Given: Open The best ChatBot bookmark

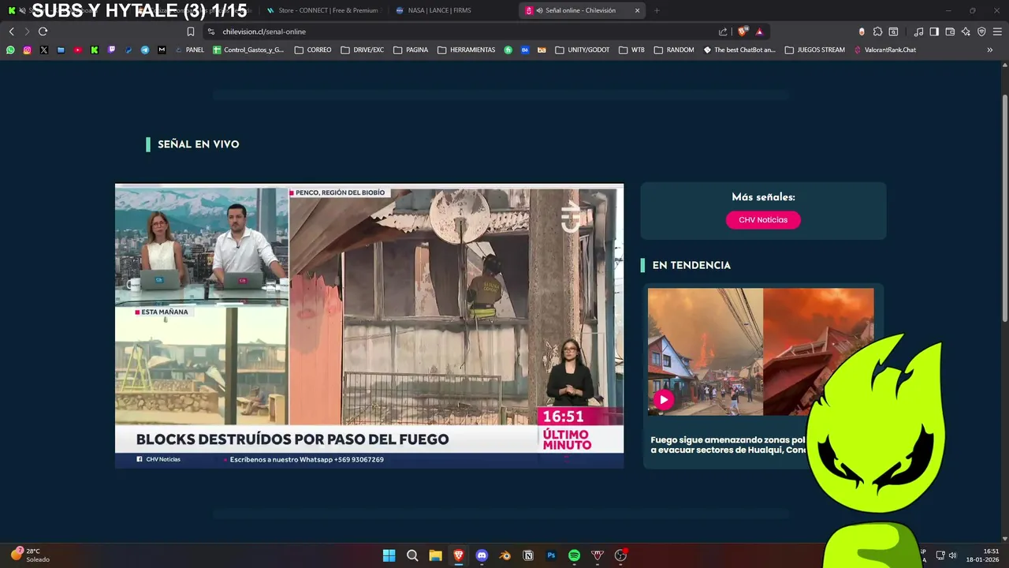Looking at the screenshot, I should (x=739, y=50).
